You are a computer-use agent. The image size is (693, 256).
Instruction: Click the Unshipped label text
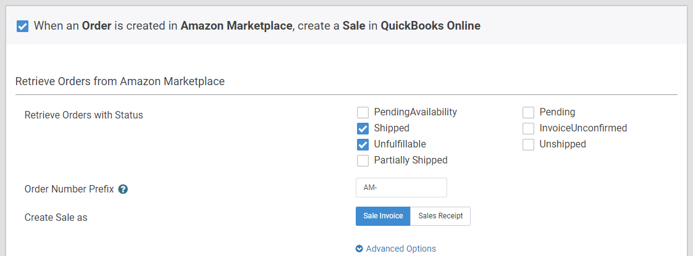tap(563, 144)
